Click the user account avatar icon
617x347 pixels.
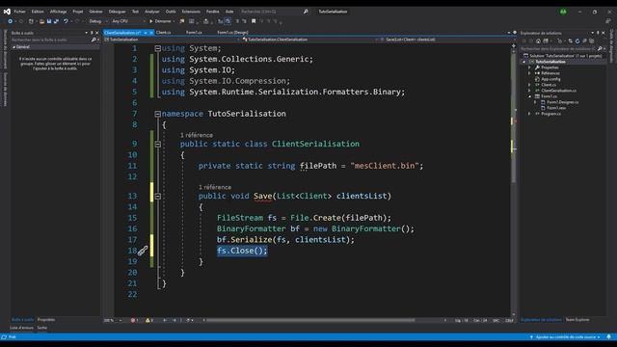coord(563,12)
